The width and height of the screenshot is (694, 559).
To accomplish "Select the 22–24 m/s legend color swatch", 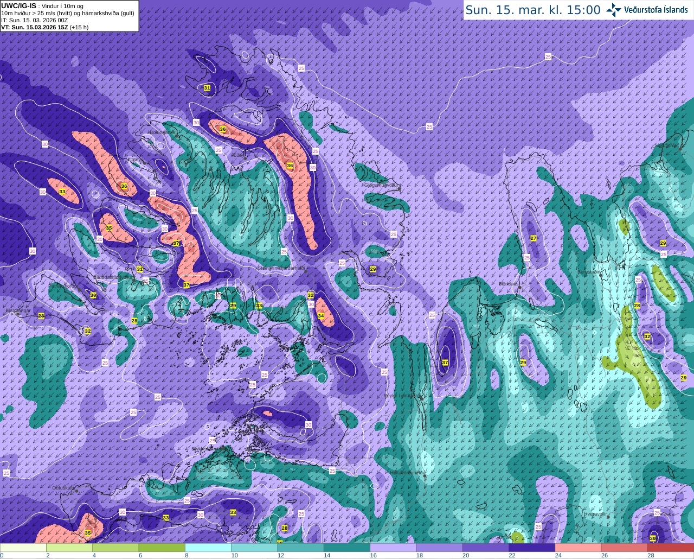I will (532, 548).
